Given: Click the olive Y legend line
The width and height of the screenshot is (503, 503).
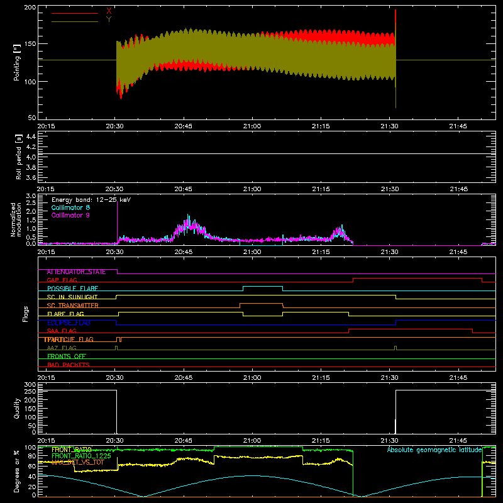Looking at the screenshot, I should point(75,21).
